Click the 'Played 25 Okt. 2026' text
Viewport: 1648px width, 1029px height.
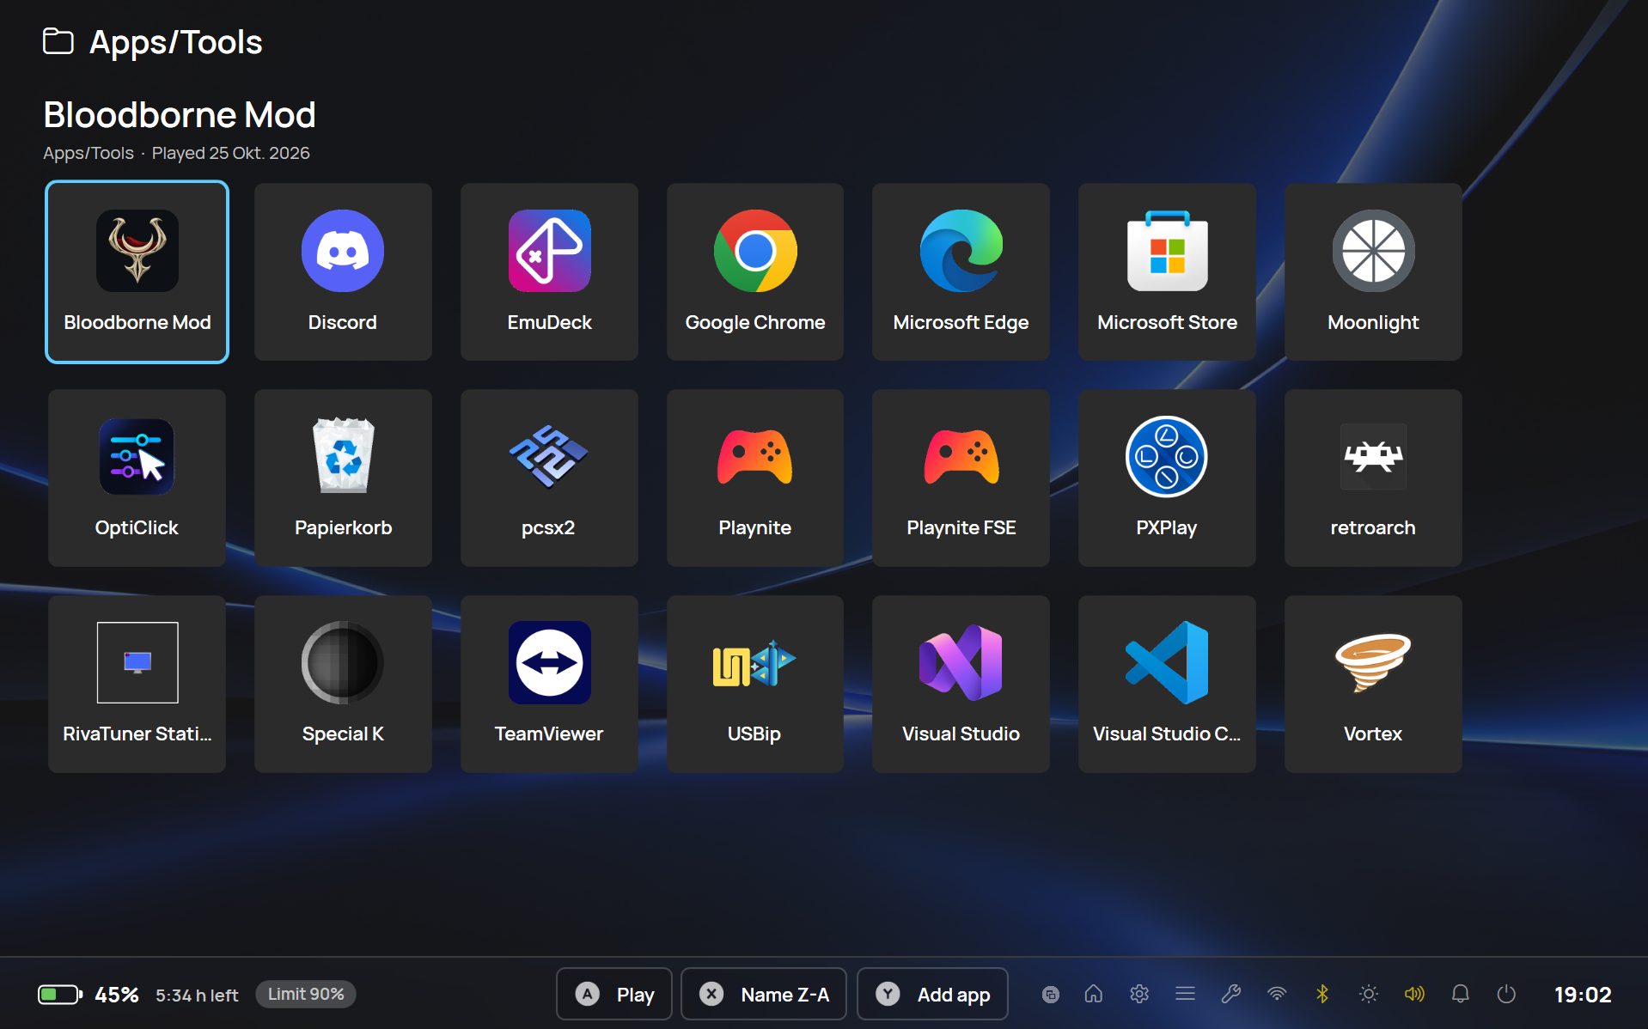point(230,153)
